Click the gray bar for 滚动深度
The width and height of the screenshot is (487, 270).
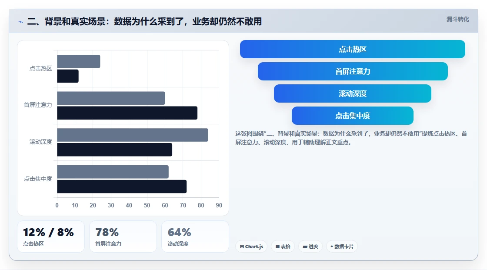click(x=133, y=135)
